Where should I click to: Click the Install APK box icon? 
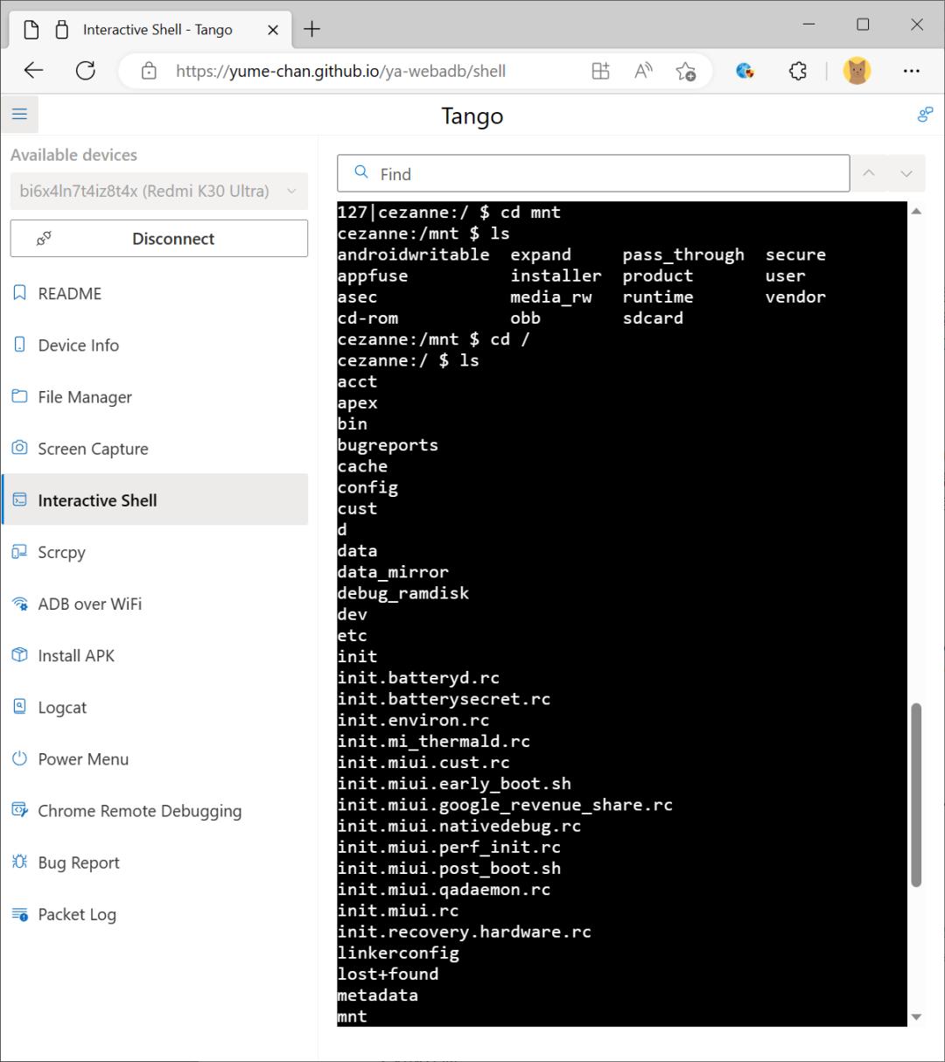[x=19, y=655]
